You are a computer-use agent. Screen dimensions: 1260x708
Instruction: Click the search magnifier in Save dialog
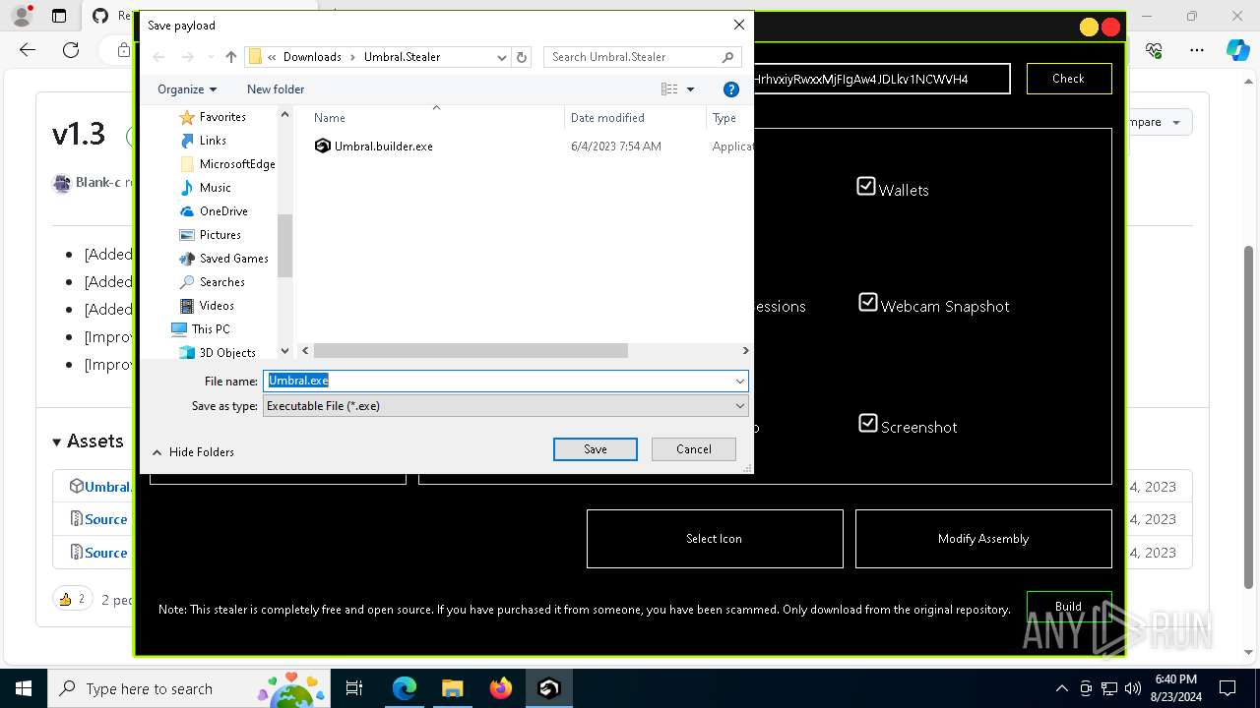point(728,57)
